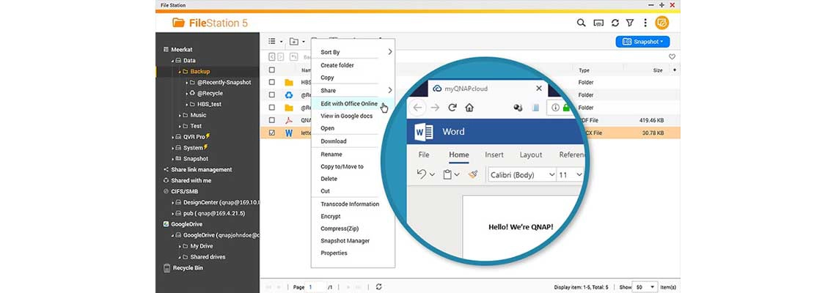Image resolution: width=836 pixels, height=293 pixels.
Task: Click the favorites heart icon
Action: [672, 56]
